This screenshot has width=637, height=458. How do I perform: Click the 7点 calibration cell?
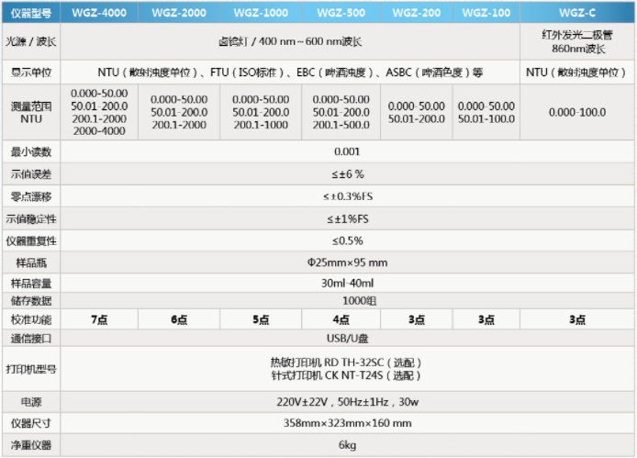coord(99,319)
